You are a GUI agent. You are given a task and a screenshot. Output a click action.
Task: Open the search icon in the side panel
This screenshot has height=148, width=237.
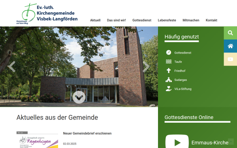click(x=230, y=33)
